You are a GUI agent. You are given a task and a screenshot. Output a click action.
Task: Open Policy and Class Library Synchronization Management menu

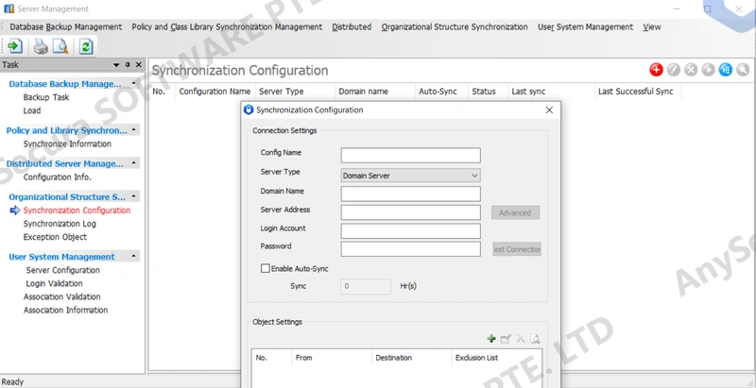[x=227, y=27]
